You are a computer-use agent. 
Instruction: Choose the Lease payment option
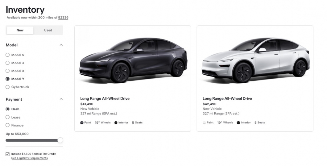click(x=8, y=117)
